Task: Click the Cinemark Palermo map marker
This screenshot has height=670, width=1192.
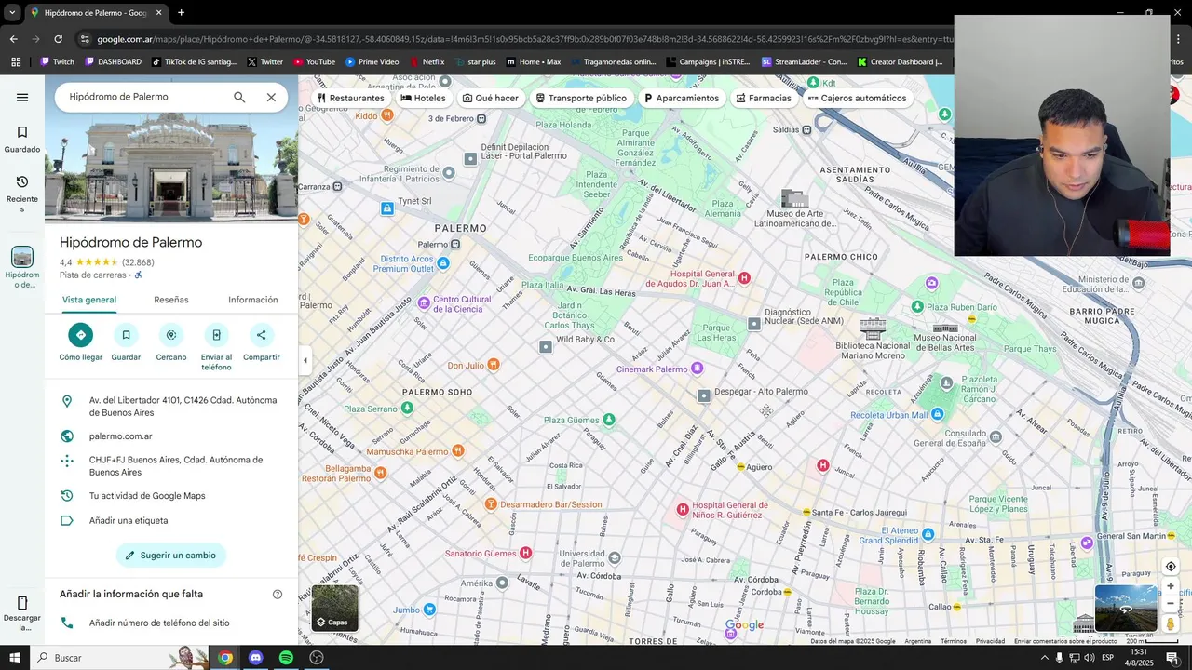Action: (x=697, y=368)
